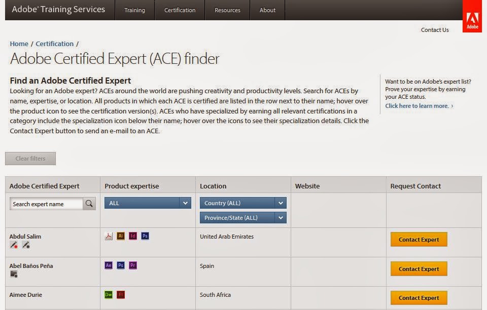
Task: Select the InDesign icon in Abdul Salim's expertise
Action: tap(132, 236)
